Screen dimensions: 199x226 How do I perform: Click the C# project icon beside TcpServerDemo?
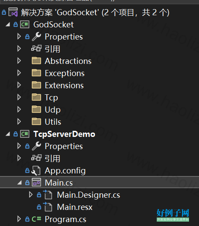click(25, 134)
